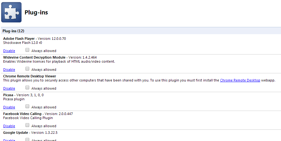Click the Plug-ins (12) section header

[x=14, y=31]
